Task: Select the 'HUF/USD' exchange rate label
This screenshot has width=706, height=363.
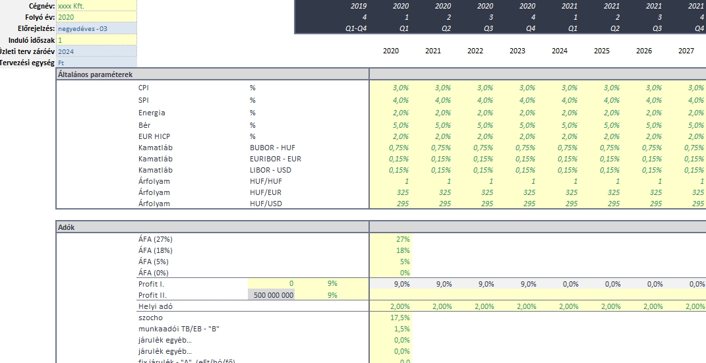Action: tap(266, 204)
